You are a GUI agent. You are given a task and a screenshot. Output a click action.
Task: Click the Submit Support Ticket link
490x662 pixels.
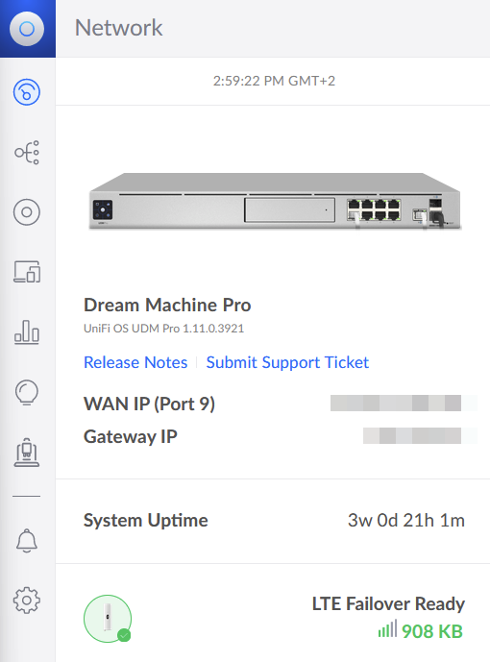click(x=287, y=362)
